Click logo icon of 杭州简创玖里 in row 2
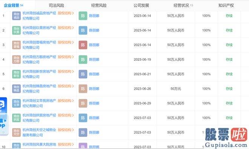Screen dimensions: 249x149 pos(16,30)
